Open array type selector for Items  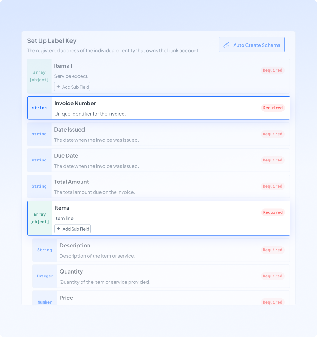click(x=39, y=218)
